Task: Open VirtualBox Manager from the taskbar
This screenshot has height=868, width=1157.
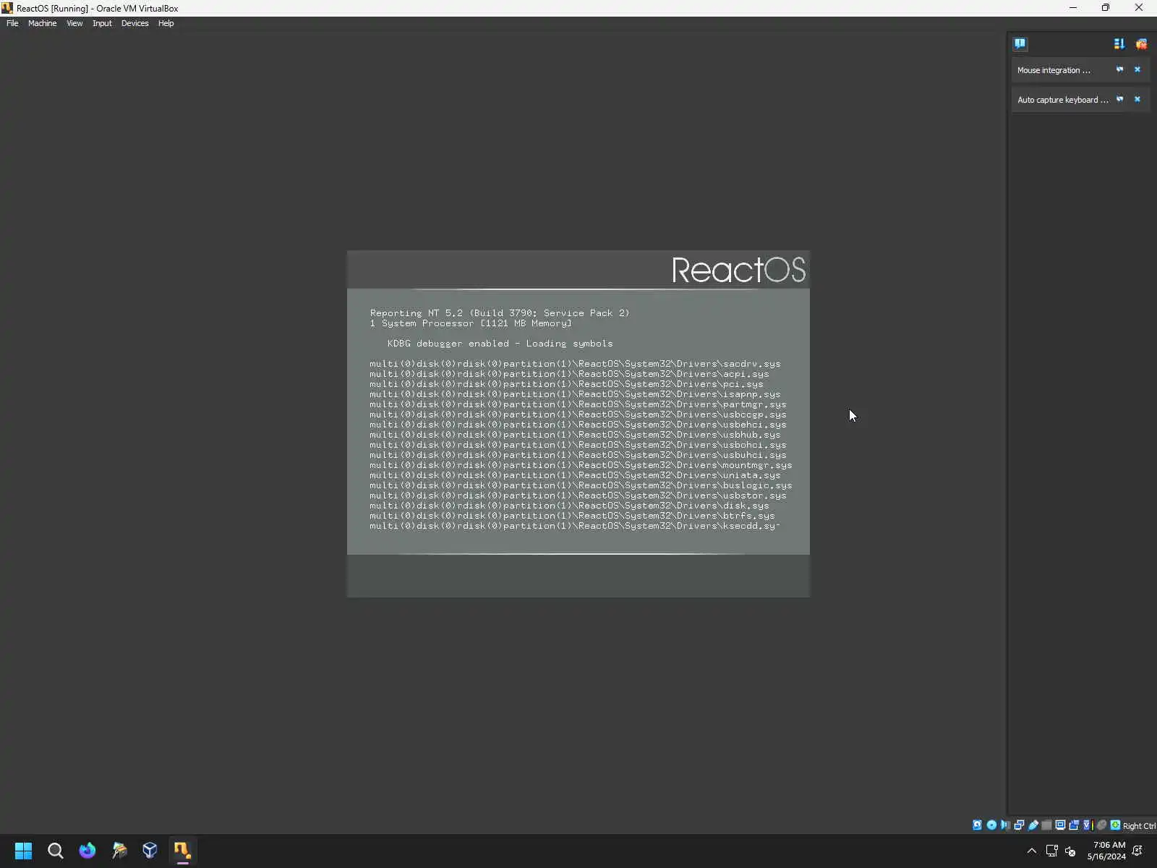Action: click(150, 851)
